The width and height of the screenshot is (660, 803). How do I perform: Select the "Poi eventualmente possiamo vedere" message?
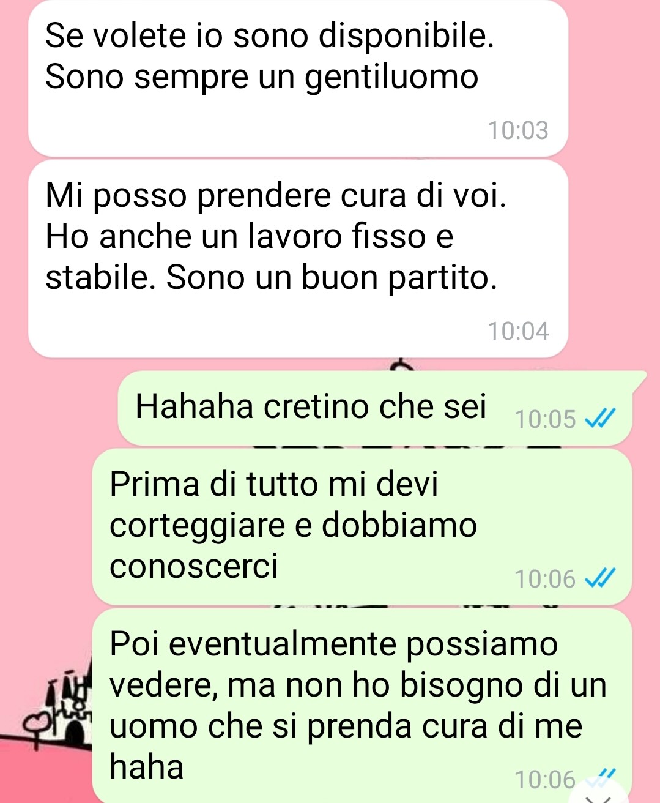click(362, 706)
